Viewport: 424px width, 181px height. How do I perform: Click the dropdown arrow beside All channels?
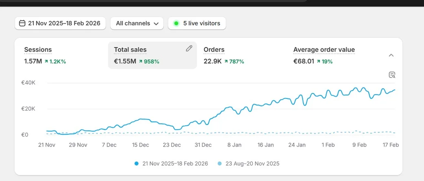[156, 24]
